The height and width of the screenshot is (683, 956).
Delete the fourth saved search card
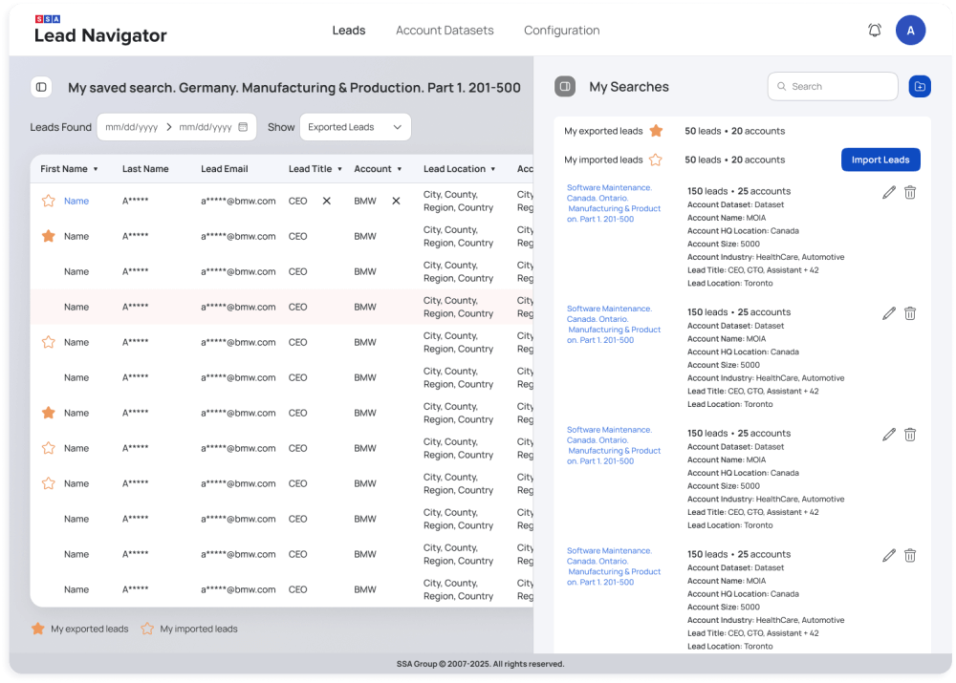click(x=910, y=555)
